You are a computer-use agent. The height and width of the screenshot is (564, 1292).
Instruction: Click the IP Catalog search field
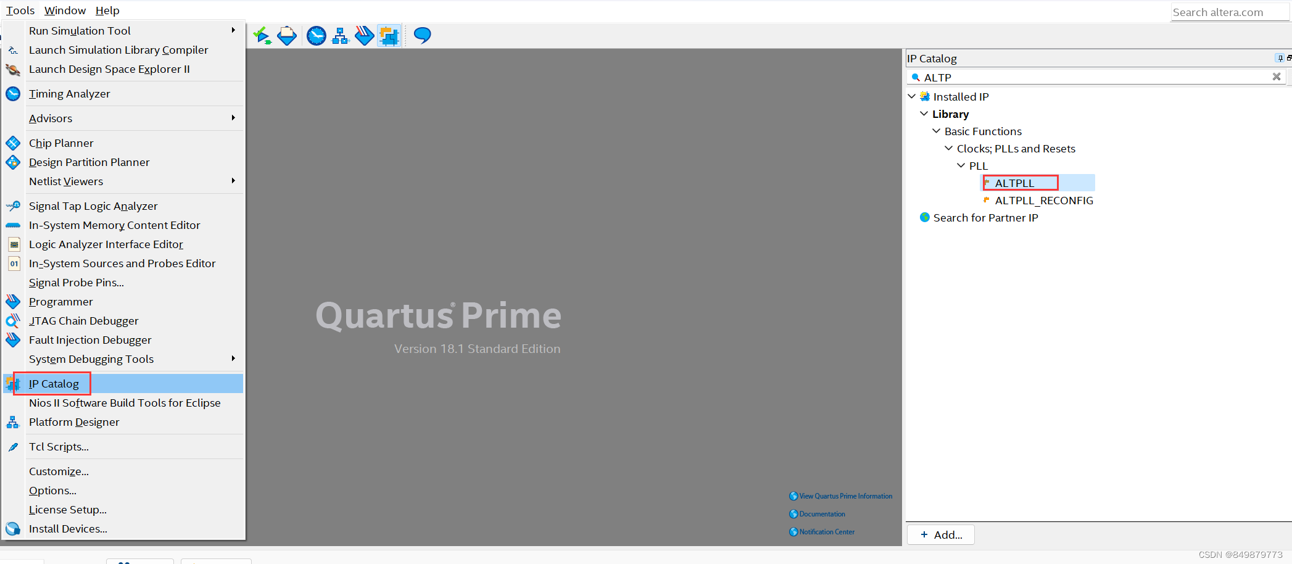pos(1095,77)
